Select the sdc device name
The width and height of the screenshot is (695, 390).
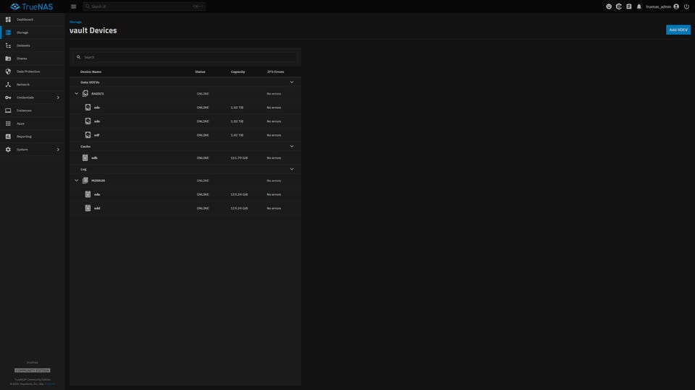click(x=96, y=108)
